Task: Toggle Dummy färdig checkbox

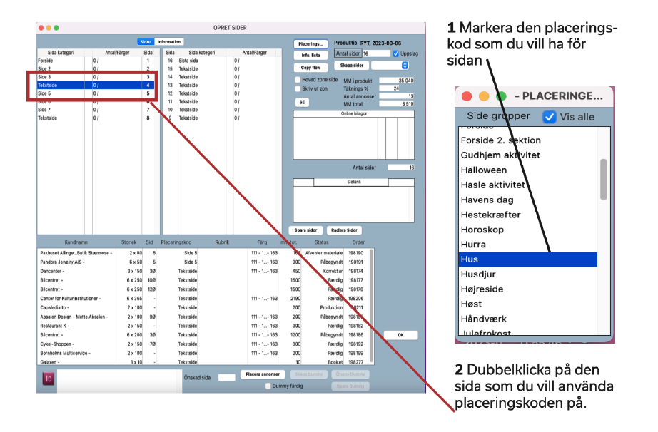Action: [268, 386]
